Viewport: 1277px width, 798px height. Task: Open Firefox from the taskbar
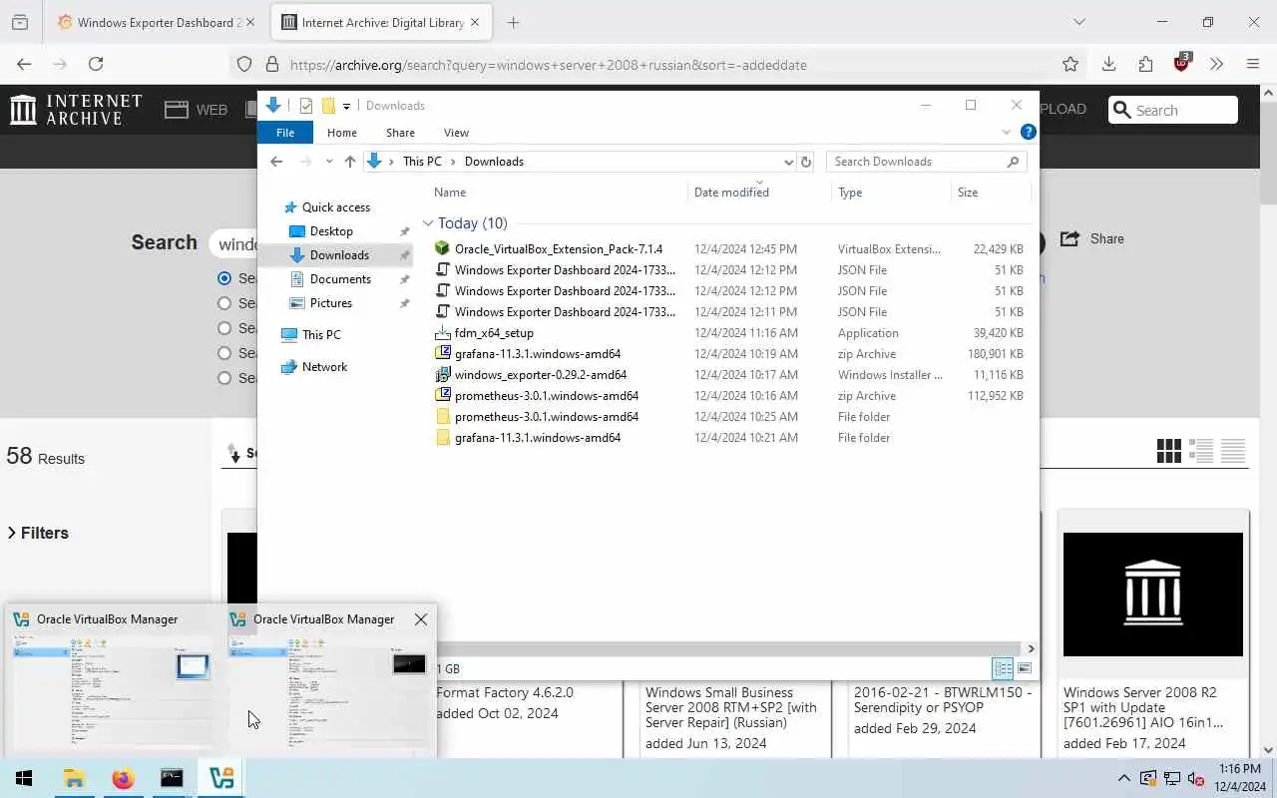pyautogui.click(x=123, y=778)
